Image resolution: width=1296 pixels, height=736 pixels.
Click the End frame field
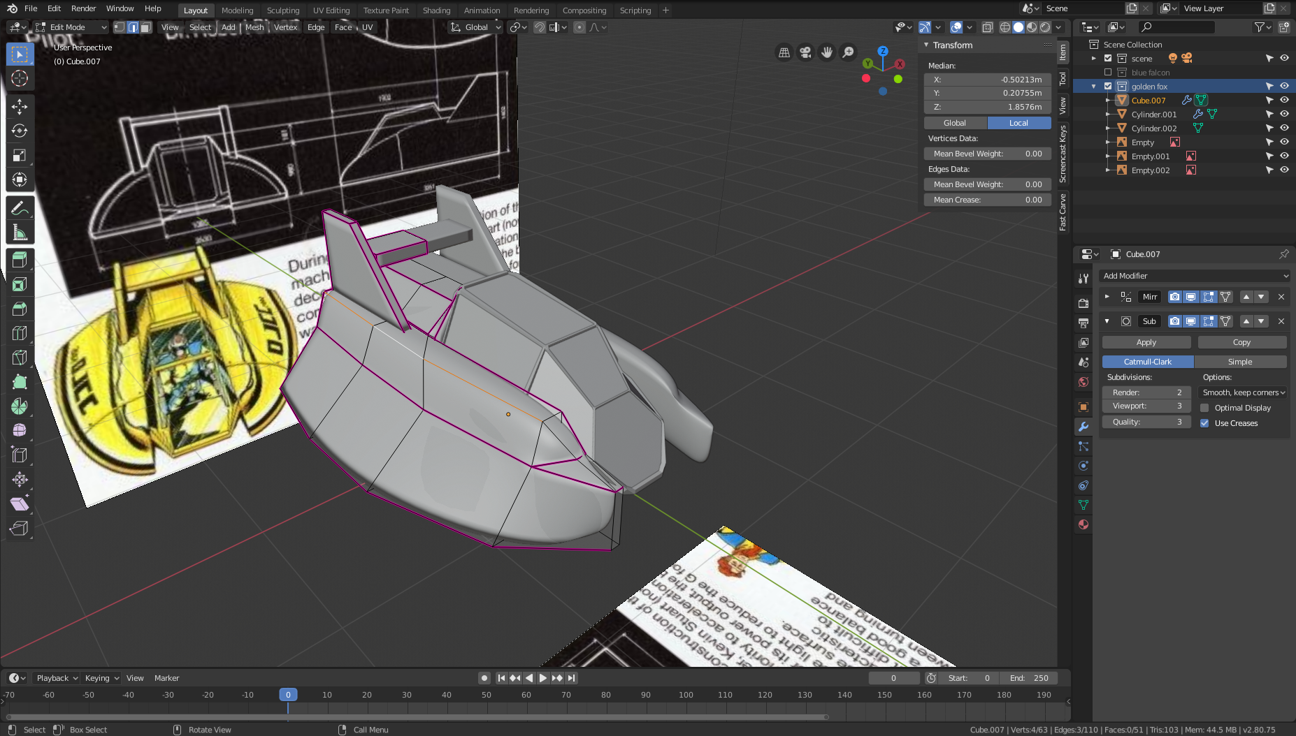[x=1028, y=678]
